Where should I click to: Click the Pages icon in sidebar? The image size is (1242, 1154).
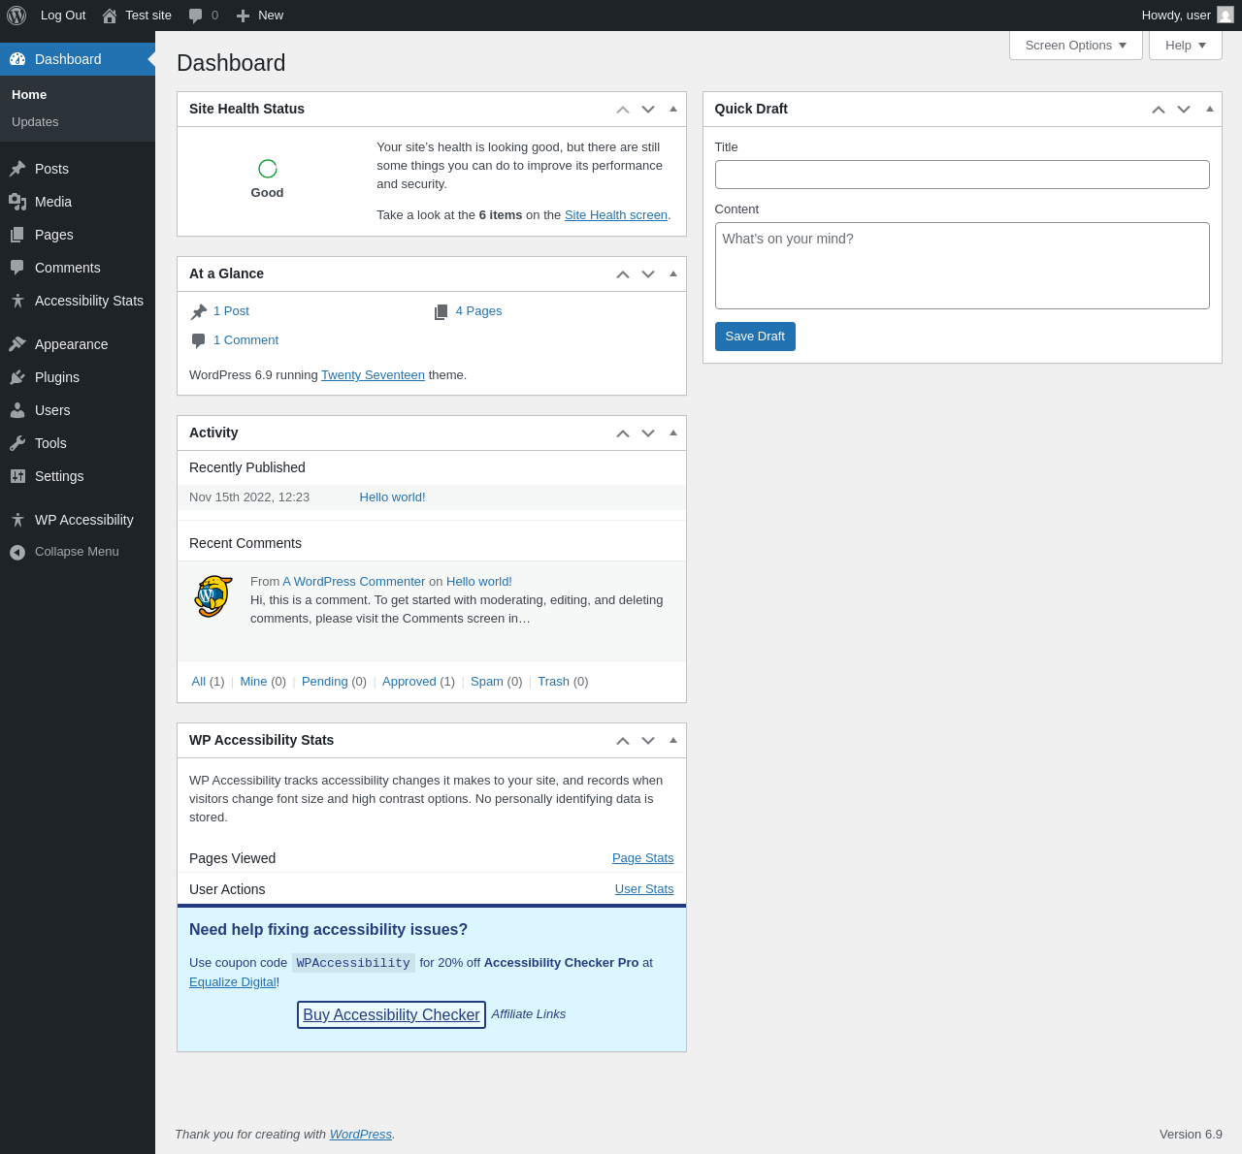[x=17, y=235]
